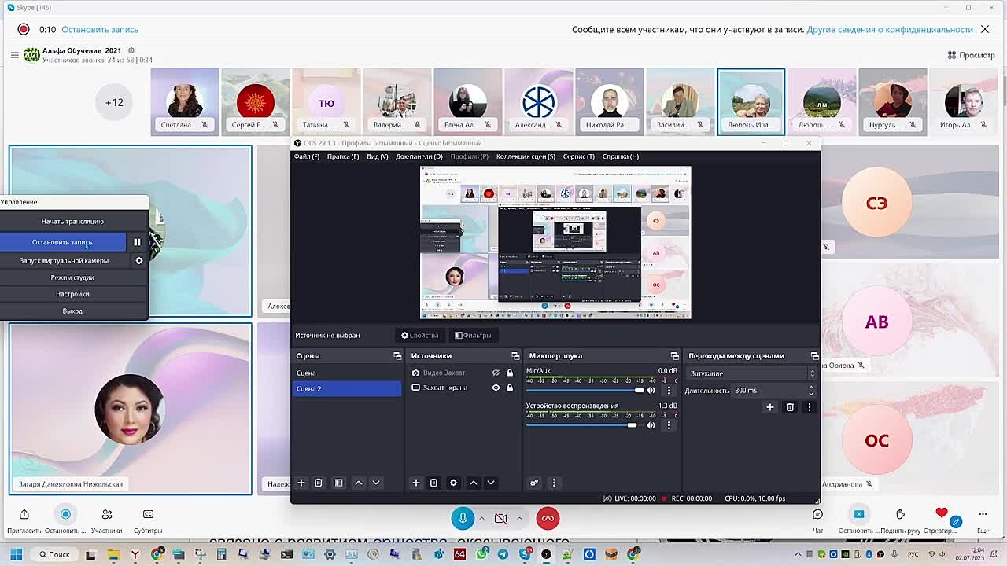Undock the Сцены panel
The height and width of the screenshot is (566, 1007).
point(397,356)
